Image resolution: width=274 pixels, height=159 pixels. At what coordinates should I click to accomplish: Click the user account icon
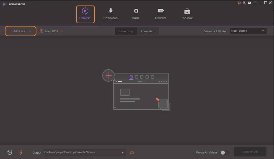(x=244, y=3)
